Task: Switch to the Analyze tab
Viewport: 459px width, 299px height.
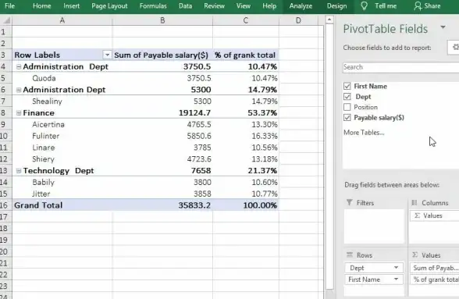Action: pyautogui.click(x=301, y=6)
